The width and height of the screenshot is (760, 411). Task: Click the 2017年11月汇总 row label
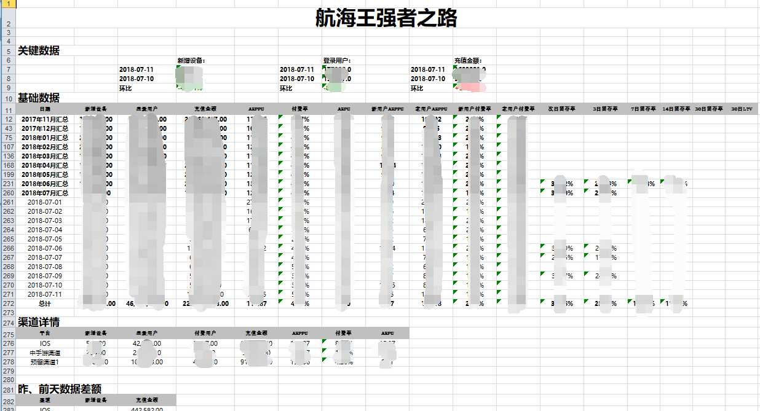[45, 119]
